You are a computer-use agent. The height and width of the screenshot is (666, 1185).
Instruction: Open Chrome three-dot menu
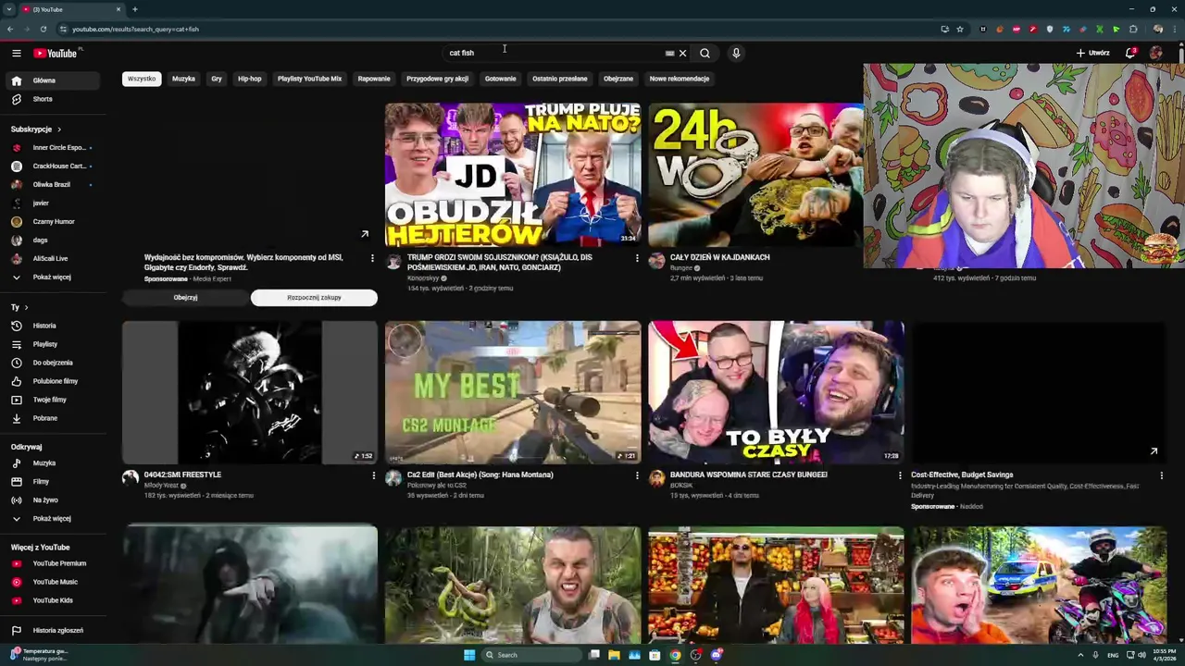pos(1173,29)
